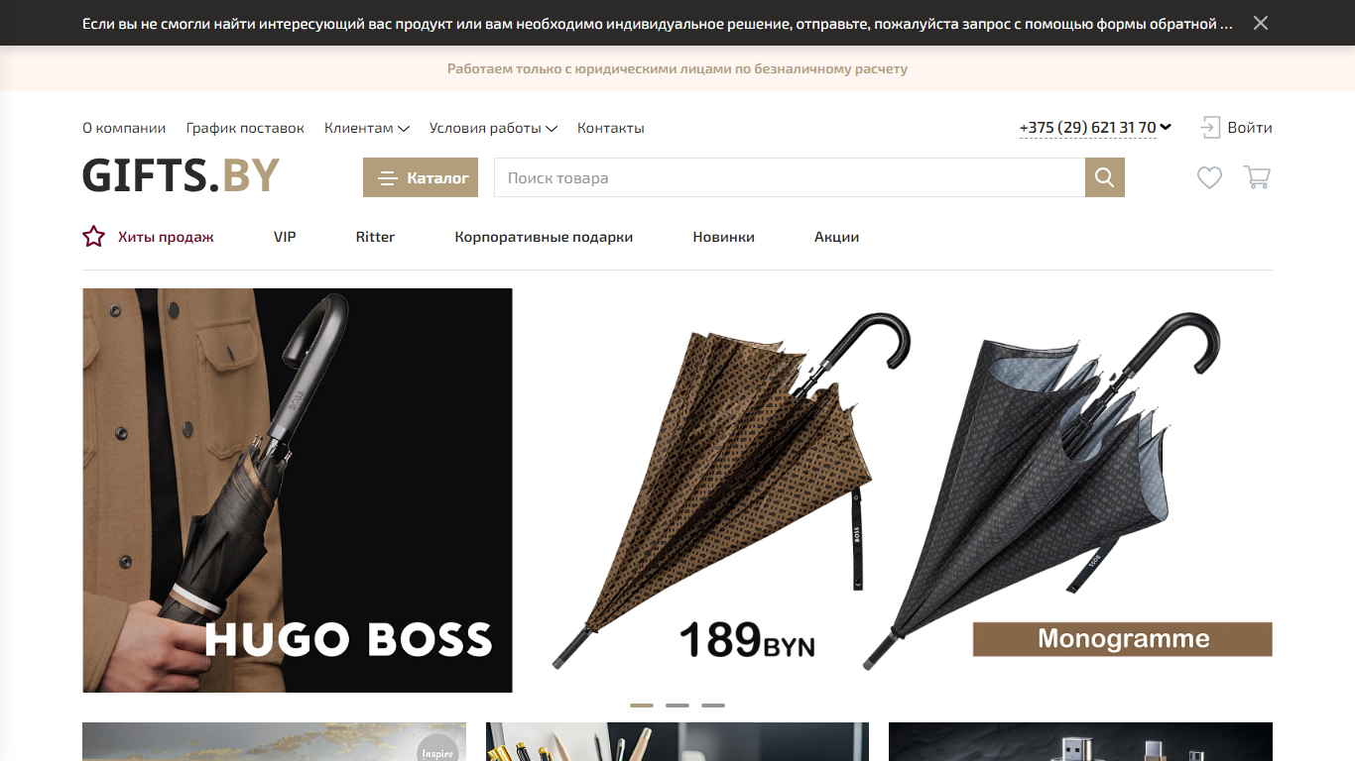The height and width of the screenshot is (761, 1355).
Task: Focus the Поиск товара search field
Action: click(x=790, y=177)
